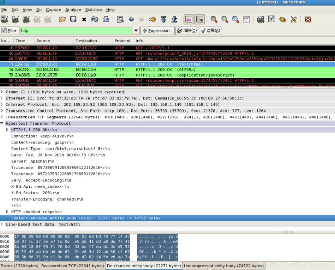Viewport: 335px width, 270px height.
Task: Sort by the Protocol column header
Action: tap(123, 41)
